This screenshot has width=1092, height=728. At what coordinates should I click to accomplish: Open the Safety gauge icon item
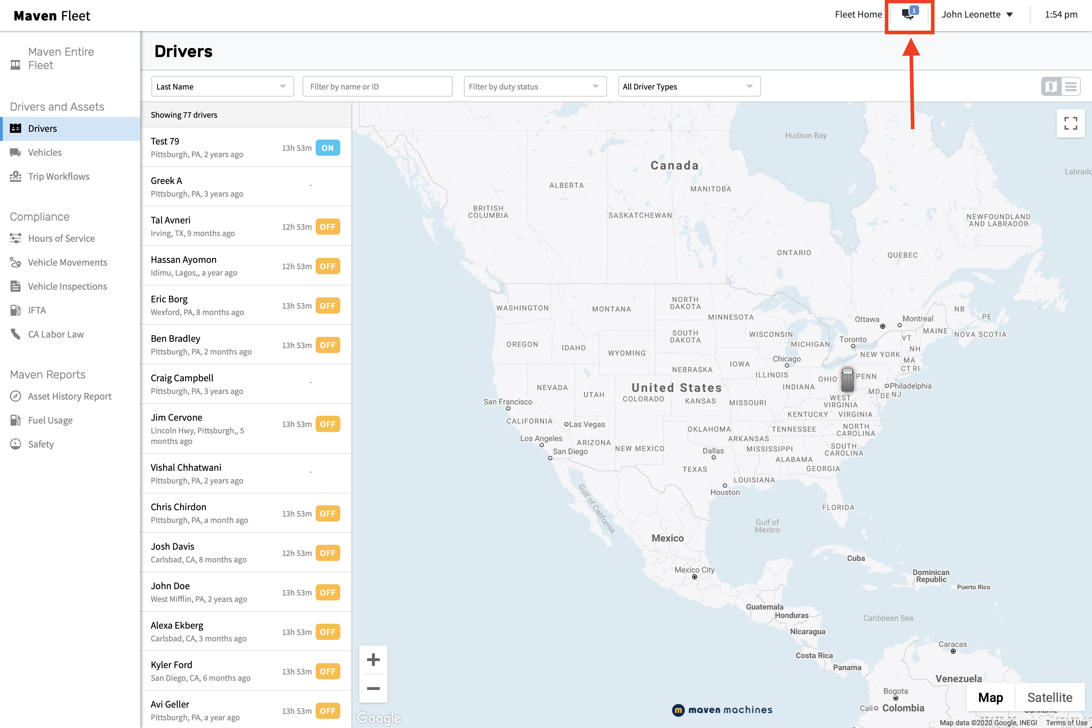tap(15, 444)
